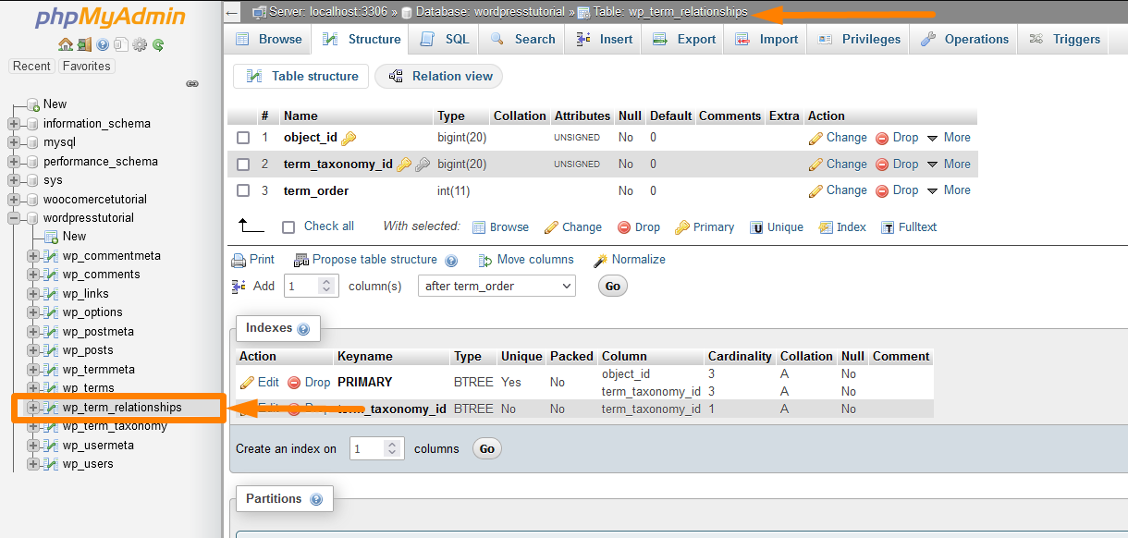
Task: Click the Partitions help icon
Action: (x=316, y=499)
